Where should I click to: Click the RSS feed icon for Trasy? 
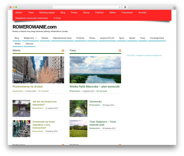pyautogui.click(x=120, y=51)
